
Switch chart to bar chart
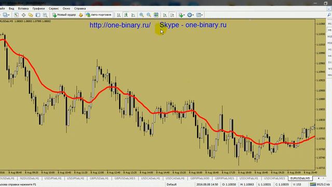(x=119, y=15)
